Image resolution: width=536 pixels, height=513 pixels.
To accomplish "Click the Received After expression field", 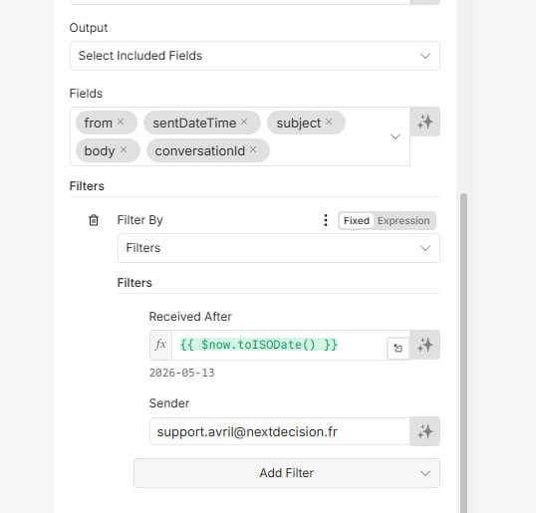I will point(279,345).
